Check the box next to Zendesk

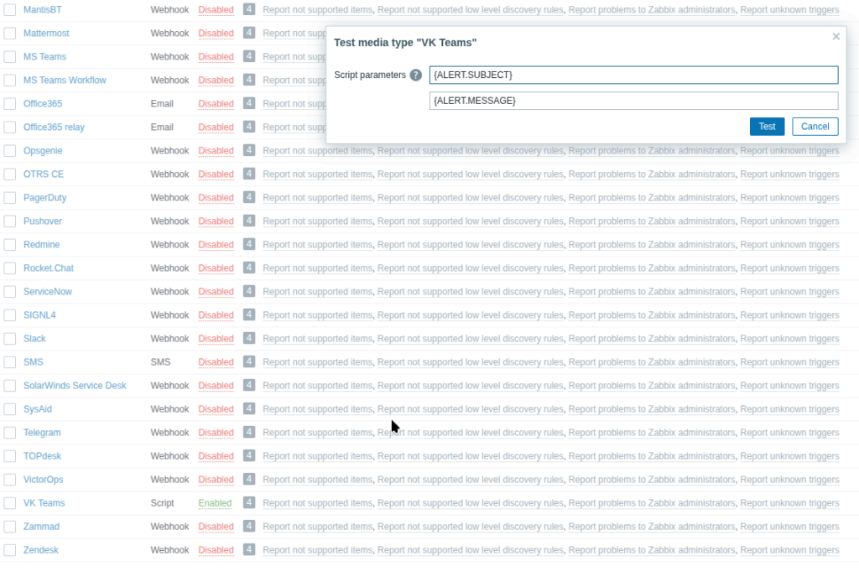tap(9, 550)
